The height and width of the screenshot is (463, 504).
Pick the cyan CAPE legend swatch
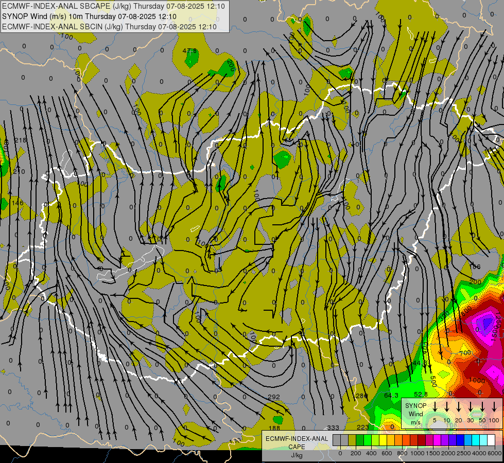pyautogui.click(x=476, y=440)
